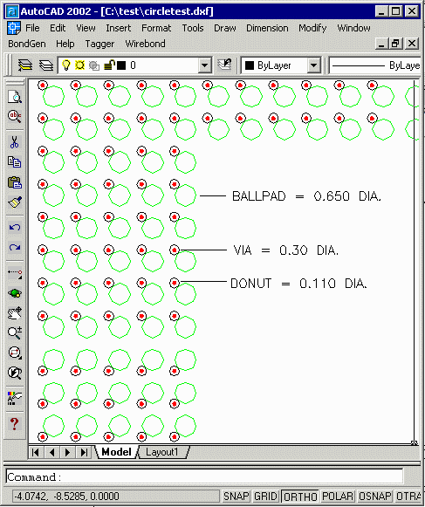
Task: Click the AutoCAD document icon beside File
Action: tap(14, 28)
